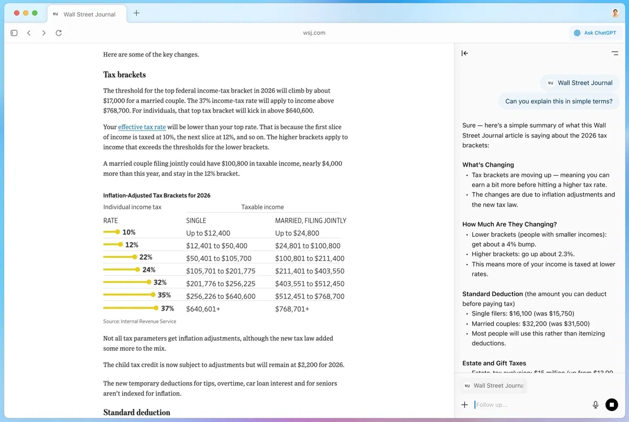Image resolution: width=629 pixels, height=422 pixels.
Task: Collapse the ChatGPT side panel
Action: tap(465, 53)
